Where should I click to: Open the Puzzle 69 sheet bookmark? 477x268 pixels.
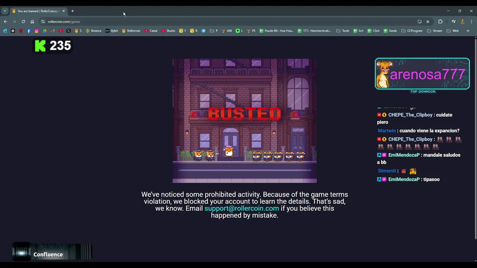click(277, 31)
